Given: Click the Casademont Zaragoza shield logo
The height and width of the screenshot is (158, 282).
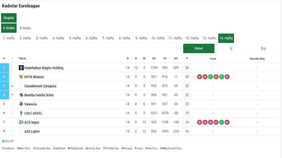Looking at the screenshot, I should [x=21, y=86].
